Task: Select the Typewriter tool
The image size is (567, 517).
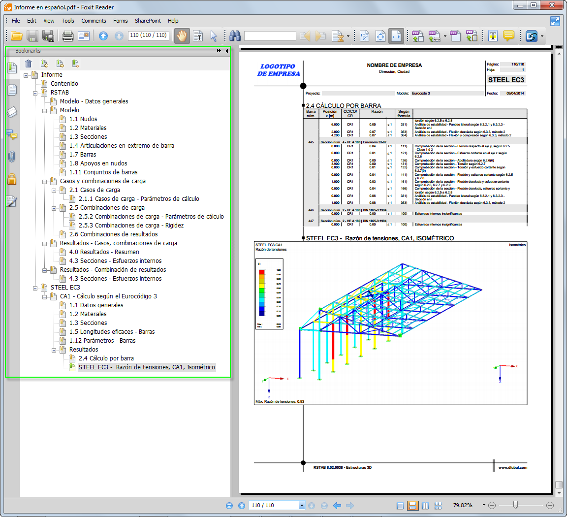Action: [493, 36]
